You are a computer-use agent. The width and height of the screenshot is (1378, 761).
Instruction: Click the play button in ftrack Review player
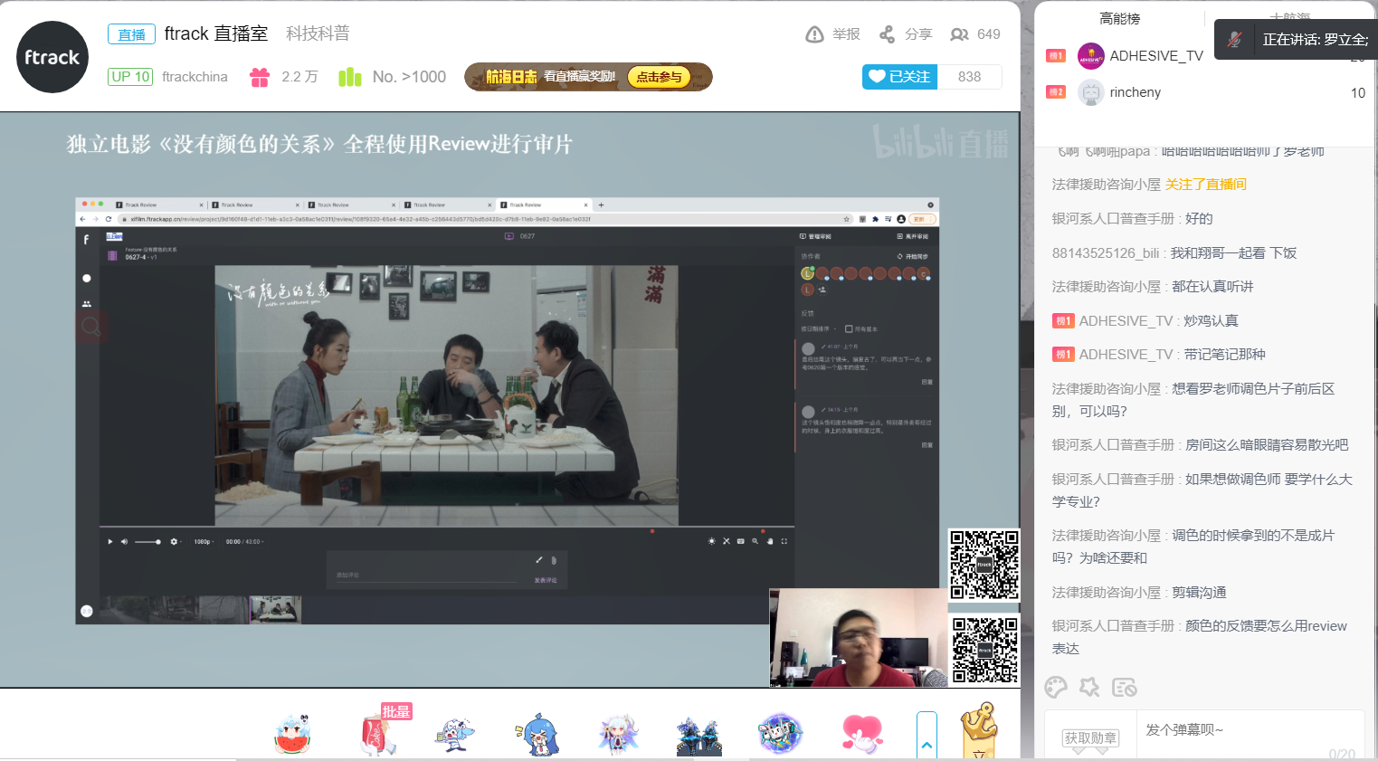pyautogui.click(x=110, y=541)
